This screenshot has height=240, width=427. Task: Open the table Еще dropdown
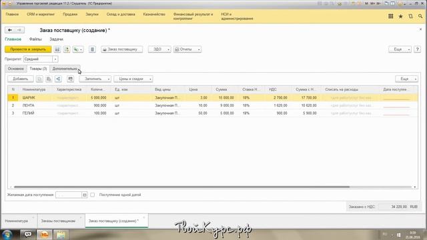[406, 79]
